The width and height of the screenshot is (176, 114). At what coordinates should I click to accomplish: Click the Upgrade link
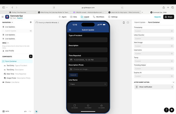pos(158,17)
